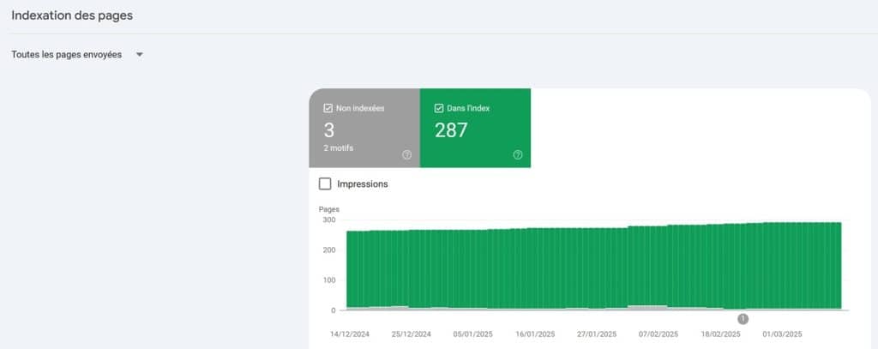This screenshot has width=878, height=349.
Task: Click the 'Pages' axis title
Action: [x=329, y=209]
